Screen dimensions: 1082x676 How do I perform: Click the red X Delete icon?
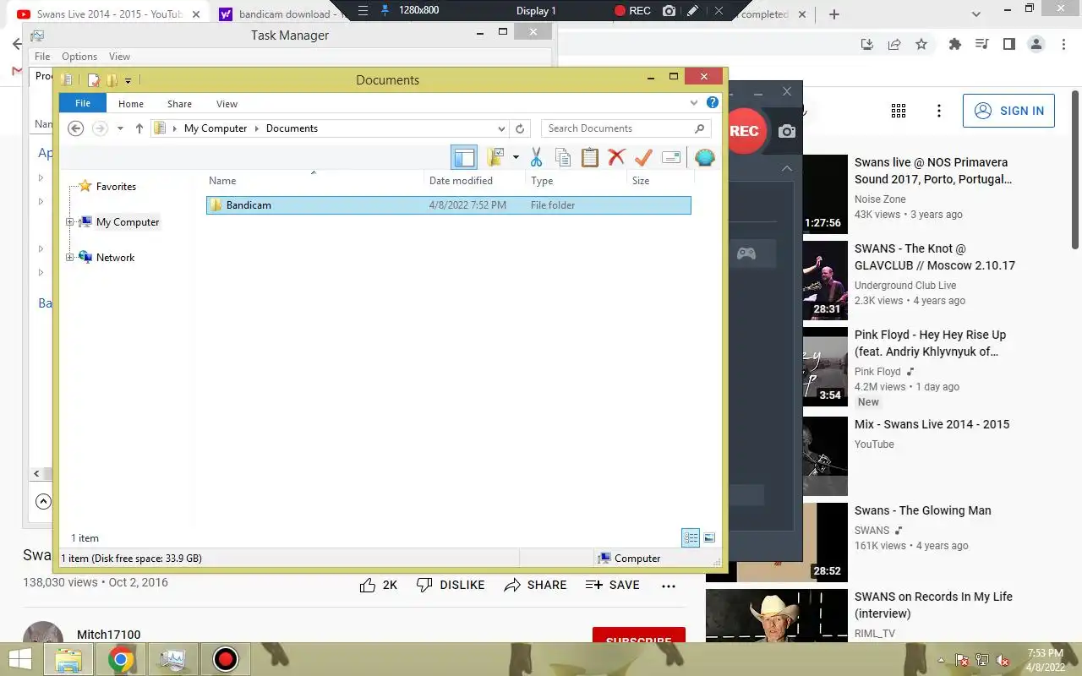617,157
